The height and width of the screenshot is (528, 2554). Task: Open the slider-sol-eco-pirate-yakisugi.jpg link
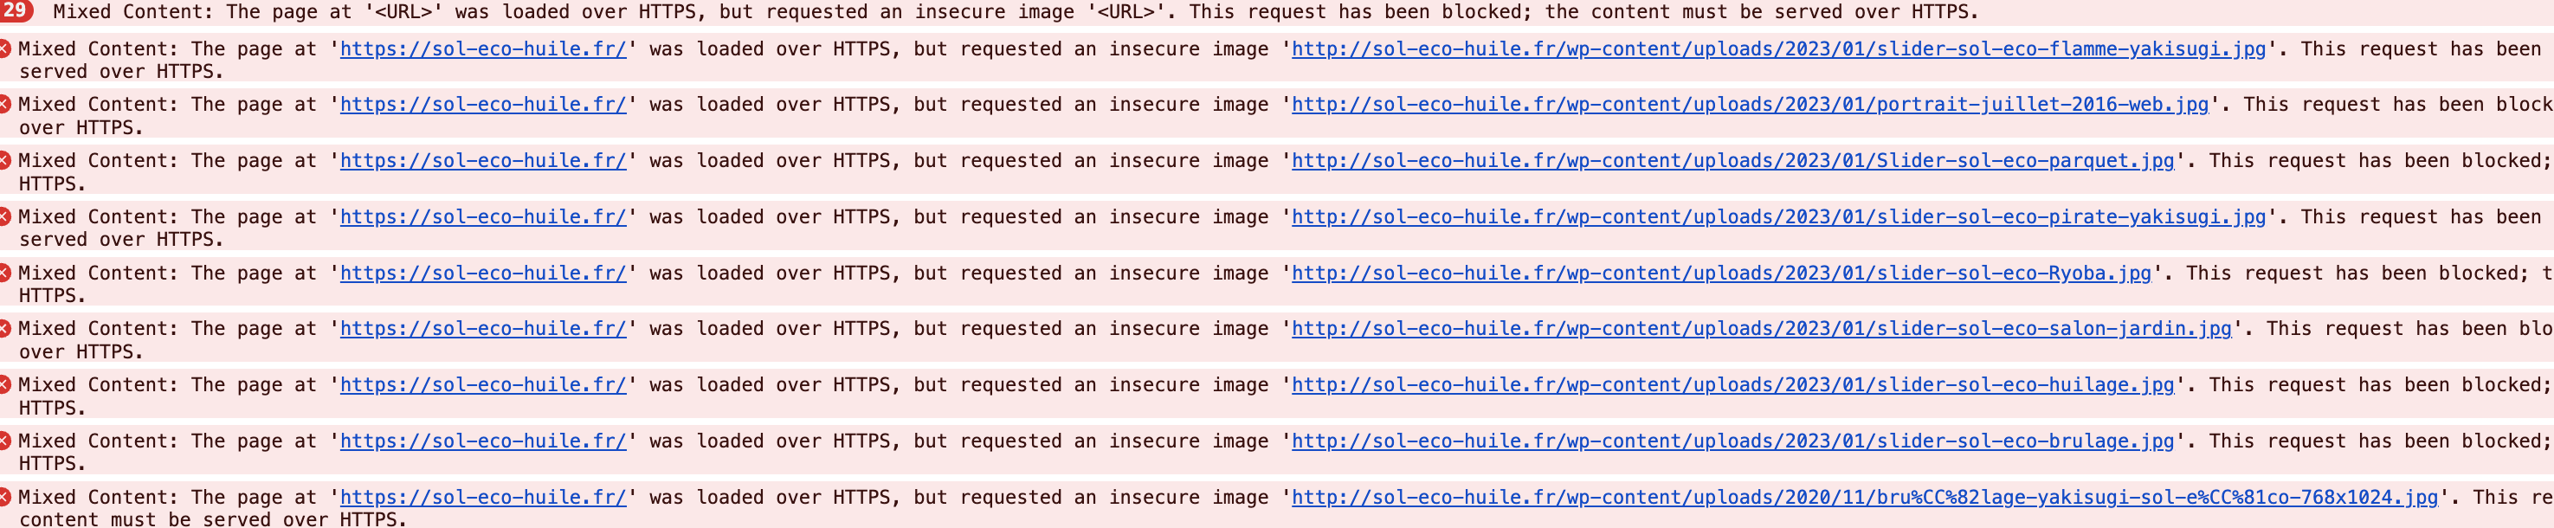point(1778,217)
